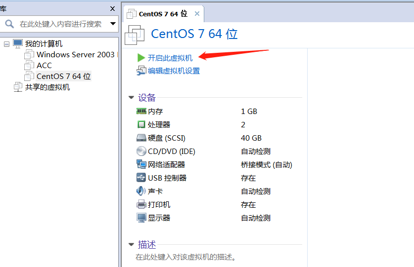Select Windows Server 2003 in the library
This screenshot has width=414, height=267.
coord(76,54)
